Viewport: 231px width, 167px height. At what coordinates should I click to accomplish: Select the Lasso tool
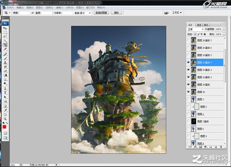pos(5,37)
